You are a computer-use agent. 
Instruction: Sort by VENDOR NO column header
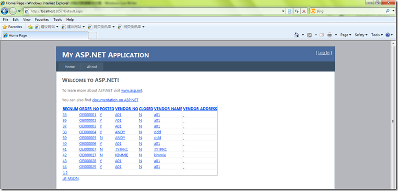tap(126, 109)
